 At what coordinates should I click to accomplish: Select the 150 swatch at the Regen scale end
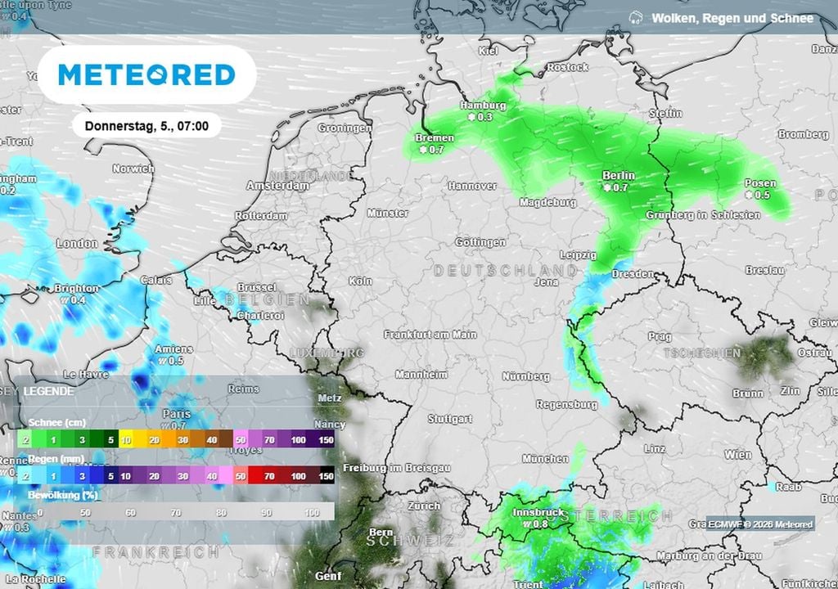pyautogui.click(x=327, y=476)
